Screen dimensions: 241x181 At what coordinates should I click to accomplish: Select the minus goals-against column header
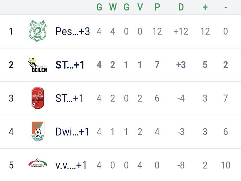click(226, 7)
